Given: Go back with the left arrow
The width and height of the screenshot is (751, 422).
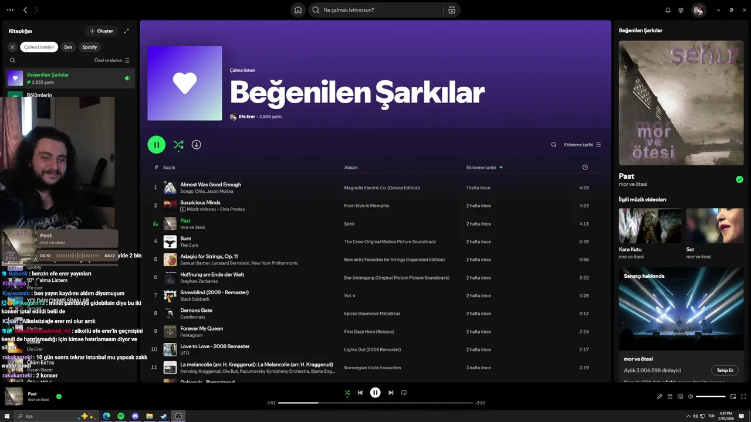Looking at the screenshot, I should tap(25, 10).
